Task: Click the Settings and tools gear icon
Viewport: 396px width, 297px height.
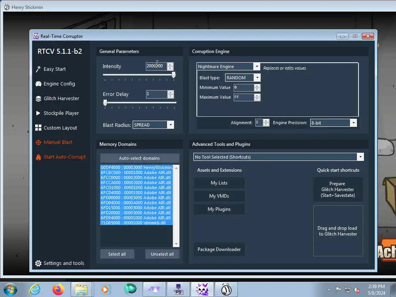Action: tap(38, 263)
